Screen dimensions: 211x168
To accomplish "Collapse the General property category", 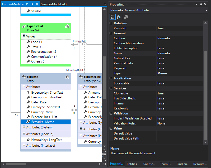I will (111, 33).
